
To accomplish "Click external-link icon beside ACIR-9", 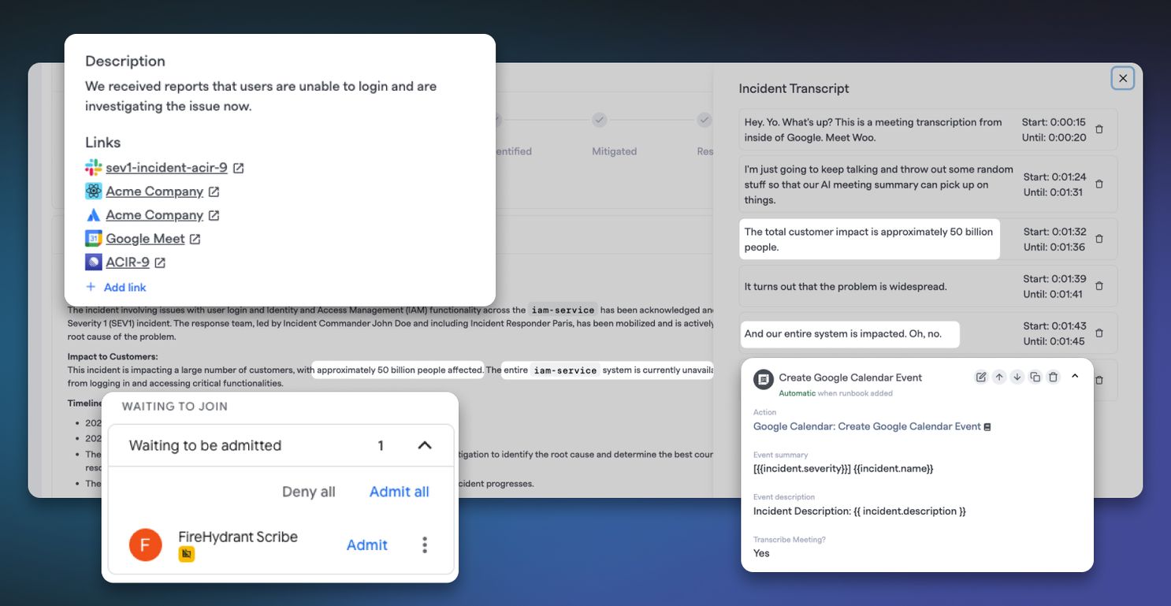I will 160,262.
